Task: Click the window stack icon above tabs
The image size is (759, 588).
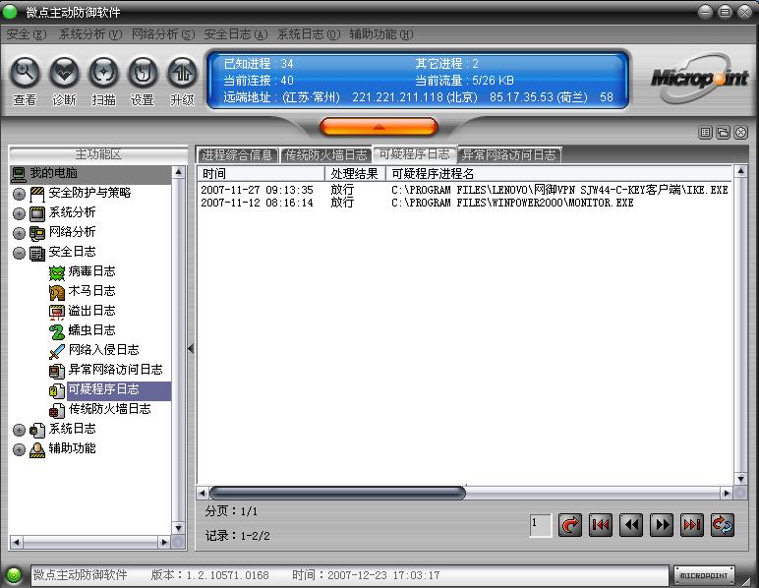Action: [724, 132]
